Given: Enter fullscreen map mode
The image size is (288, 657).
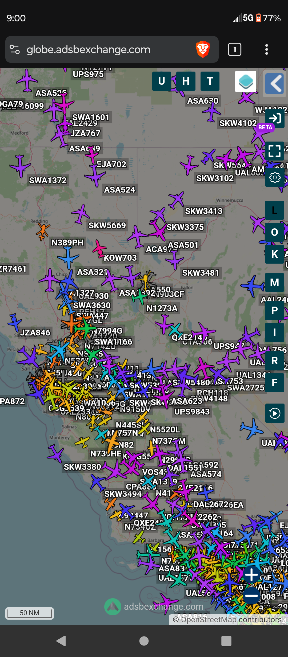Looking at the screenshot, I should click(275, 151).
